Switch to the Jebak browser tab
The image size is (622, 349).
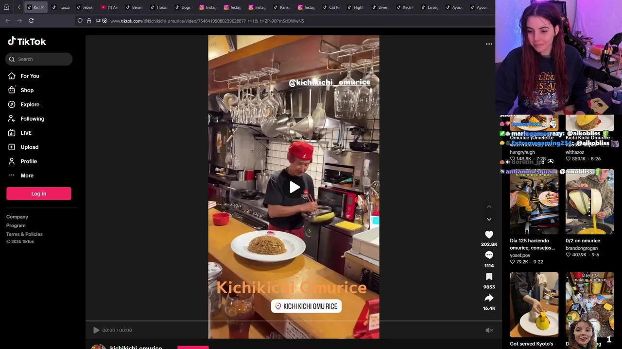pyautogui.click(x=85, y=7)
